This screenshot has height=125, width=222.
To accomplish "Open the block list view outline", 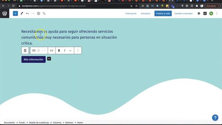I will click(x=44, y=14).
